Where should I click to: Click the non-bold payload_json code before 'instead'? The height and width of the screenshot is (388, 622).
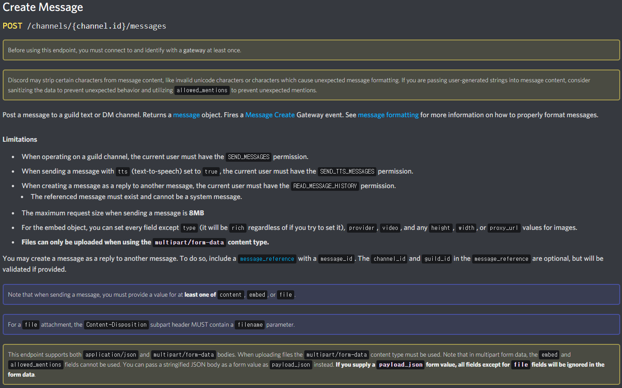(x=291, y=365)
